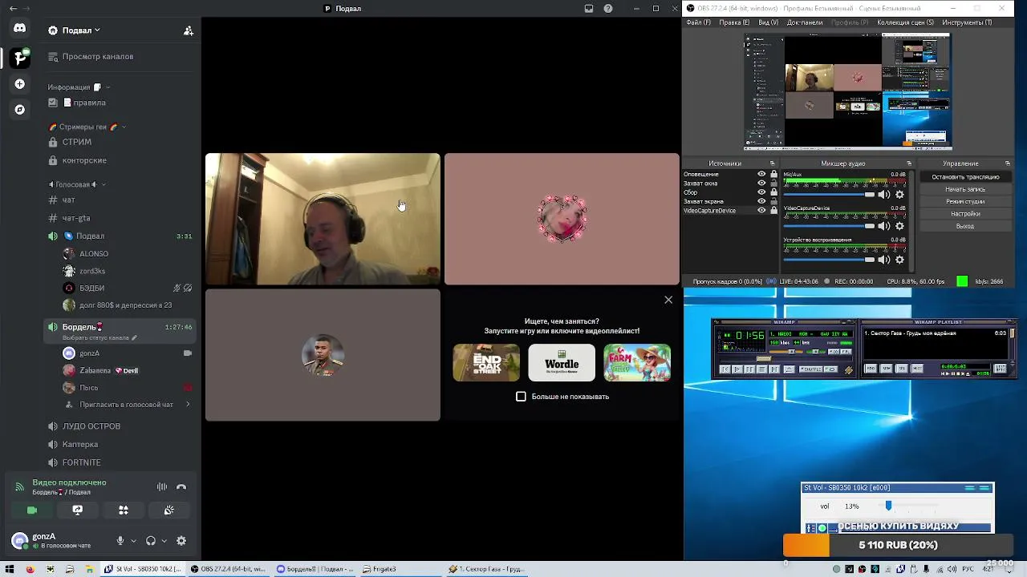Screen dimensions: 1027x577
Task: Open connection info via green signal icon
Action: pyautogui.click(x=19, y=486)
